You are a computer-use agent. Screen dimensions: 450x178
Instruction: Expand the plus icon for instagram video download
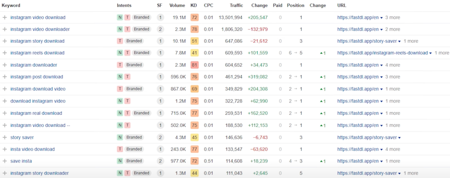[4, 17]
